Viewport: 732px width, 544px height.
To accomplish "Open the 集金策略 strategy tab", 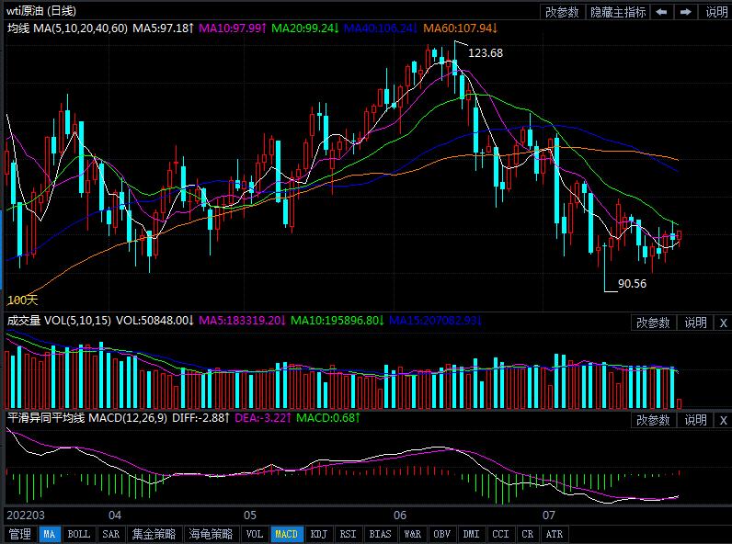I will click(x=154, y=534).
